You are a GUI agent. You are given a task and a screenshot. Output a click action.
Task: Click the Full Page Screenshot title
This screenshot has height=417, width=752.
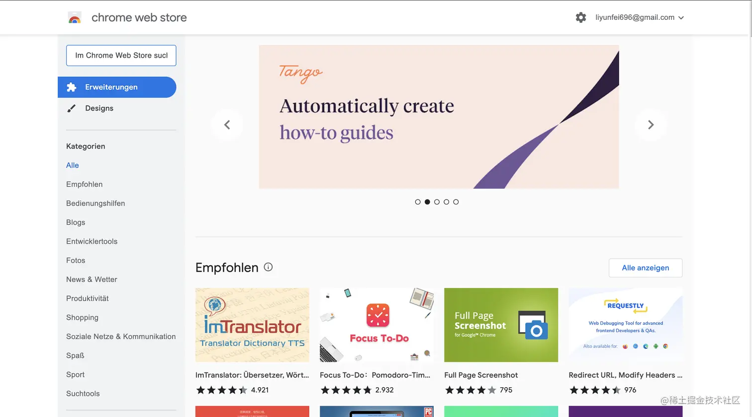(x=481, y=375)
